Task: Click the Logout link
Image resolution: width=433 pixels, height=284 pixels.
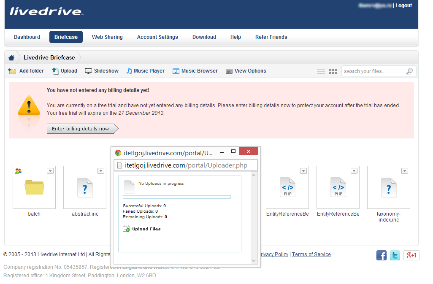Action: click(404, 5)
